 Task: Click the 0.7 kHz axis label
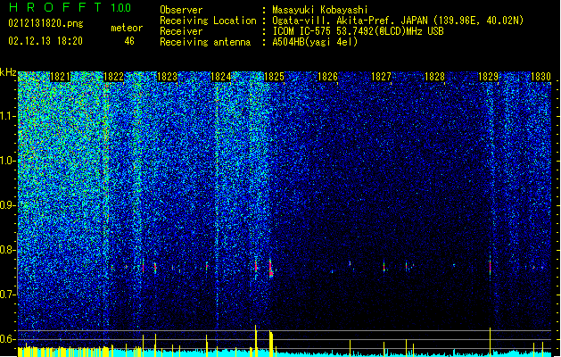click(8, 295)
